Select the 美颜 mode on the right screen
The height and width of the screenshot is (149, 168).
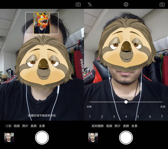[x=126, y=126]
